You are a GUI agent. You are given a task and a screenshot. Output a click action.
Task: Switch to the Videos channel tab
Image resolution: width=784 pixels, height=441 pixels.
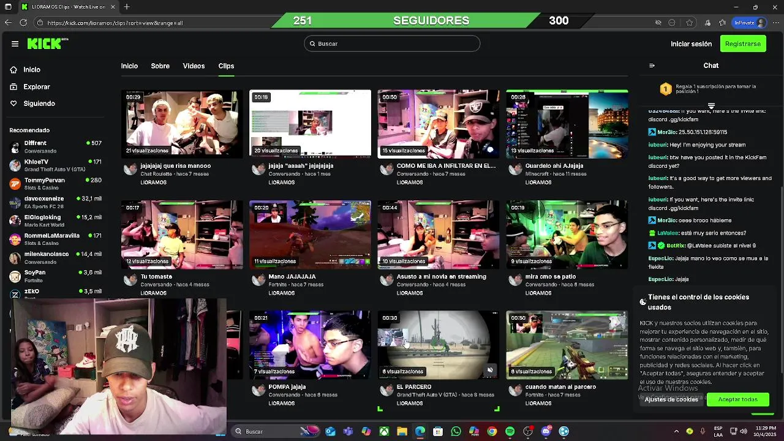pyautogui.click(x=194, y=66)
